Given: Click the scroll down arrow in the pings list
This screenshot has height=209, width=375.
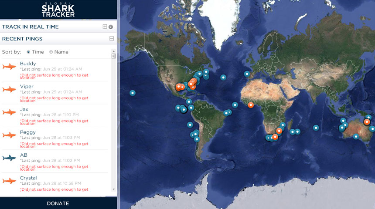Looking at the screenshot, I should pyautogui.click(x=114, y=189).
